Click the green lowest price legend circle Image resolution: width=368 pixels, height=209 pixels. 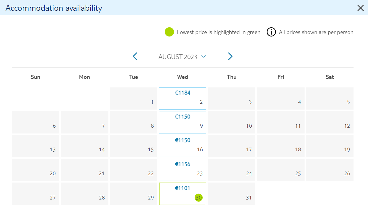[x=169, y=32]
